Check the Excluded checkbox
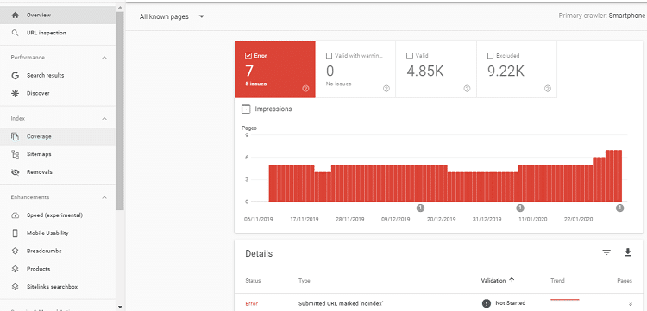Image resolution: width=647 pixels, height=311 pixels. point(491,56)
